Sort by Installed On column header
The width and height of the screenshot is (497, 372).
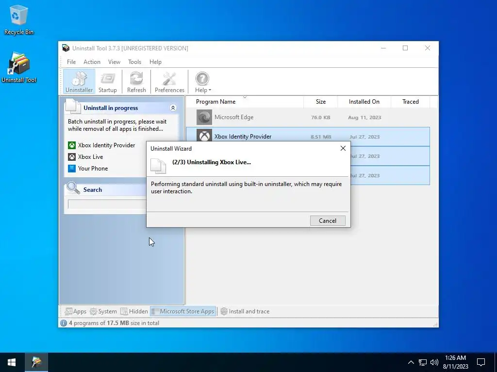pos(364,102)
